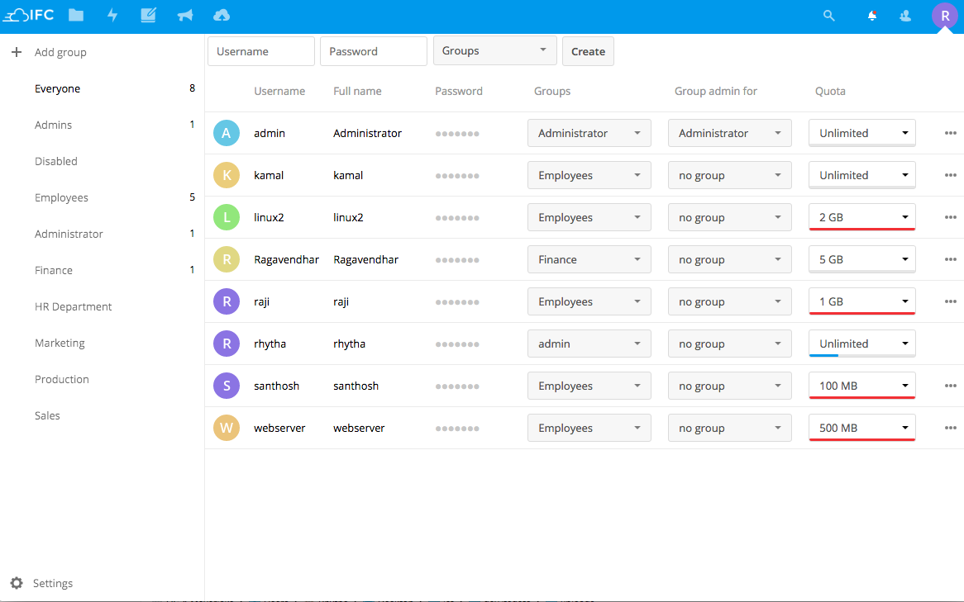
Task: Open raji's 1 GB quota dropdown
Action: coord(862,301)
